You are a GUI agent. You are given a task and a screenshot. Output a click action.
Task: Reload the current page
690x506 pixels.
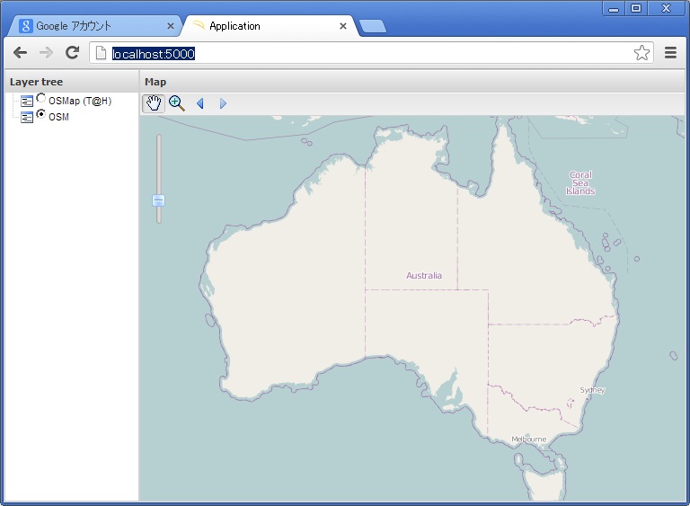click(x=72, y=53)
